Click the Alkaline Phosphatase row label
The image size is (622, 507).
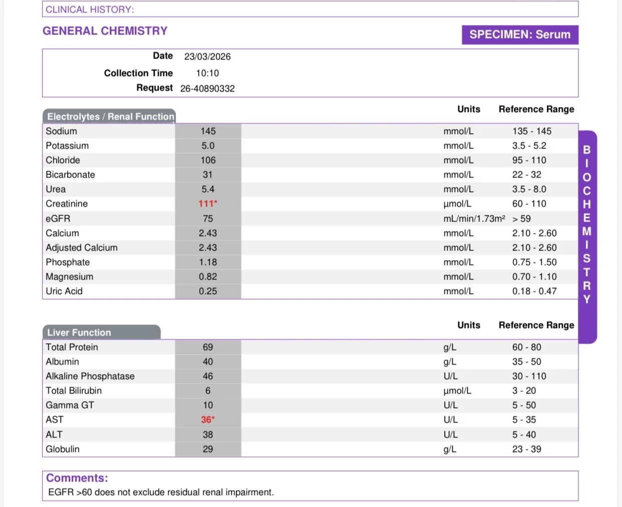[90, 376]
